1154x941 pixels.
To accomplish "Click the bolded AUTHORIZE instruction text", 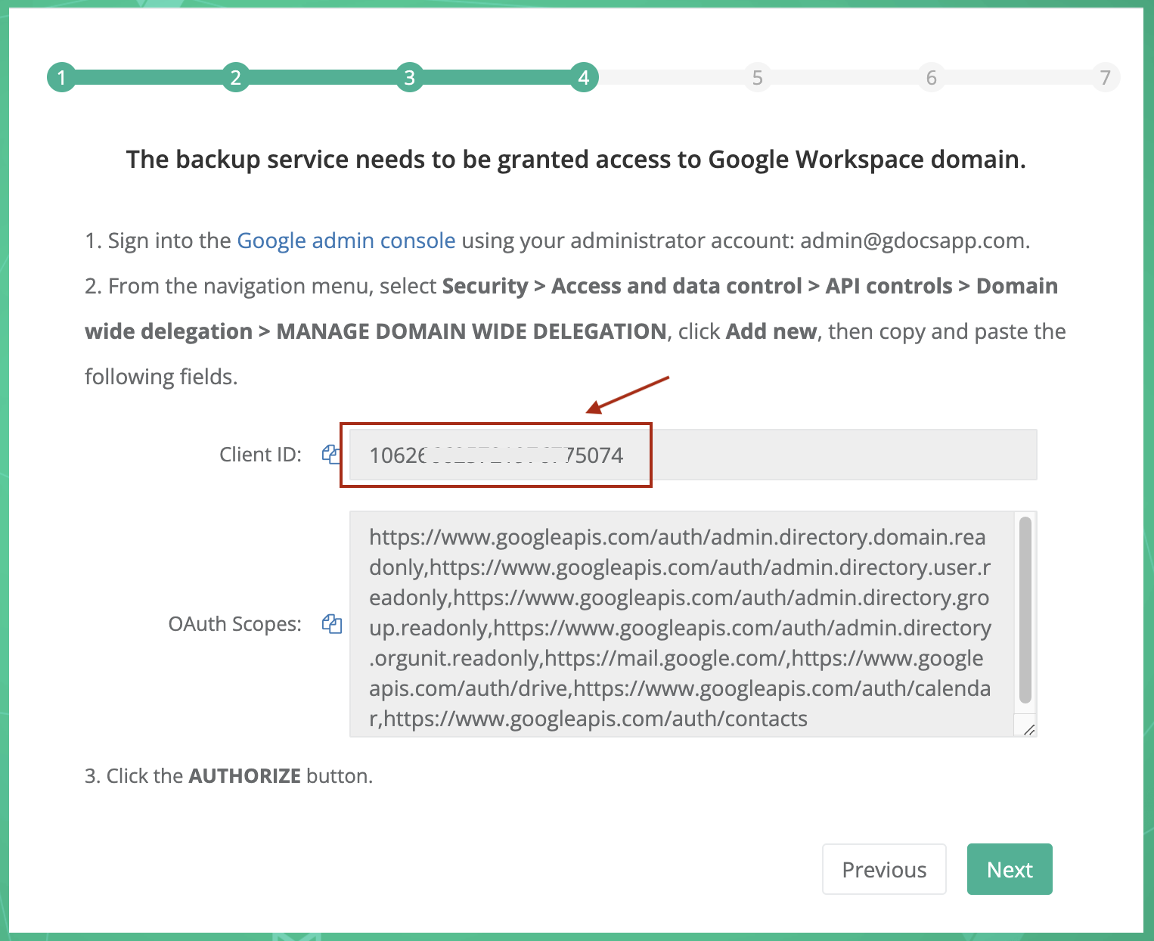I will 244,775.
